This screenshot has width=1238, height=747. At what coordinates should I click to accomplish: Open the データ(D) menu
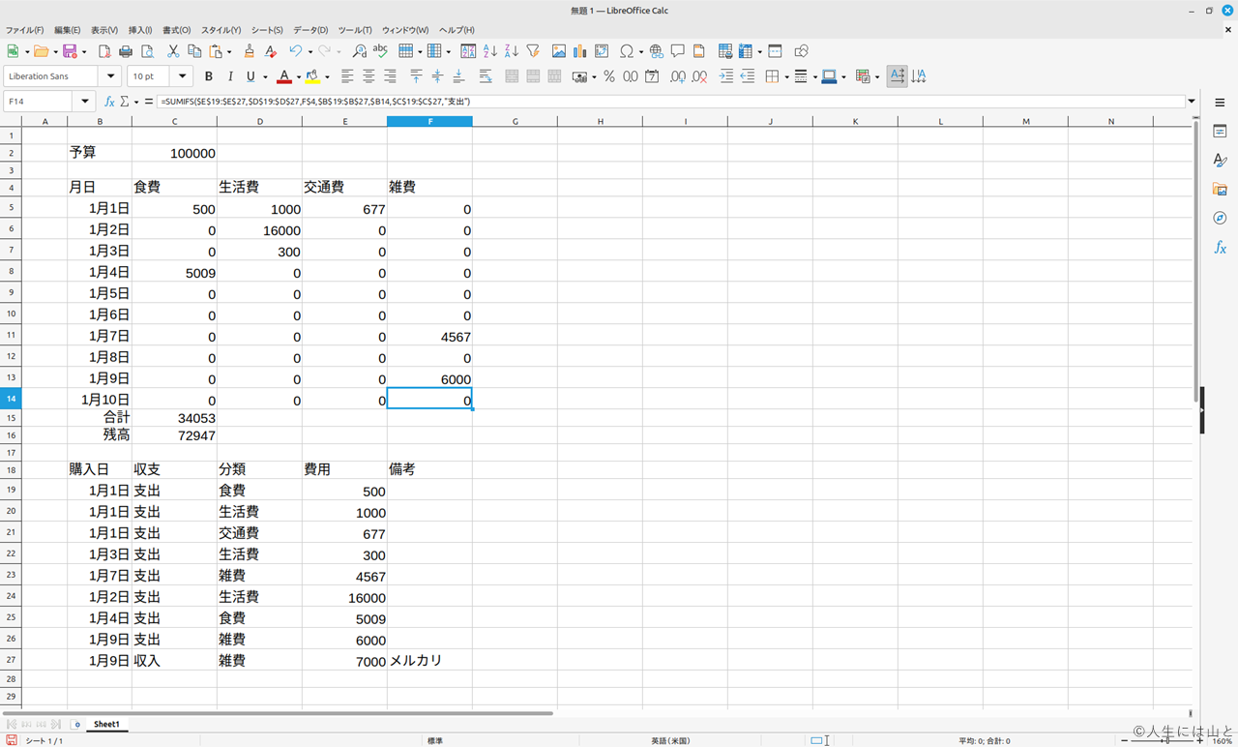[310, 30]
